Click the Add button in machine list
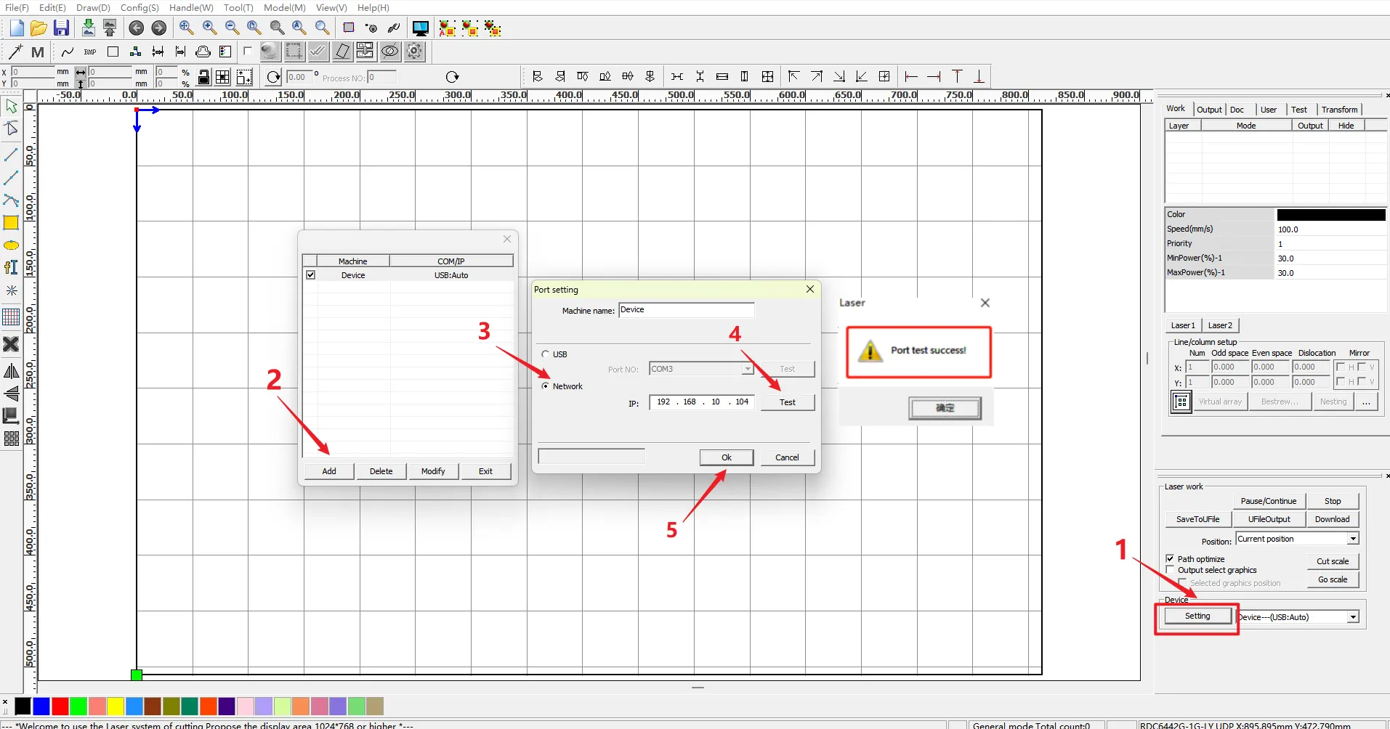The height and width of the screenshot is (729, 1390). click(329, 471)
